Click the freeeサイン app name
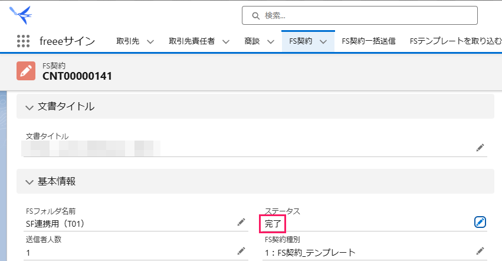502x261 pixels. click(67, 41)
